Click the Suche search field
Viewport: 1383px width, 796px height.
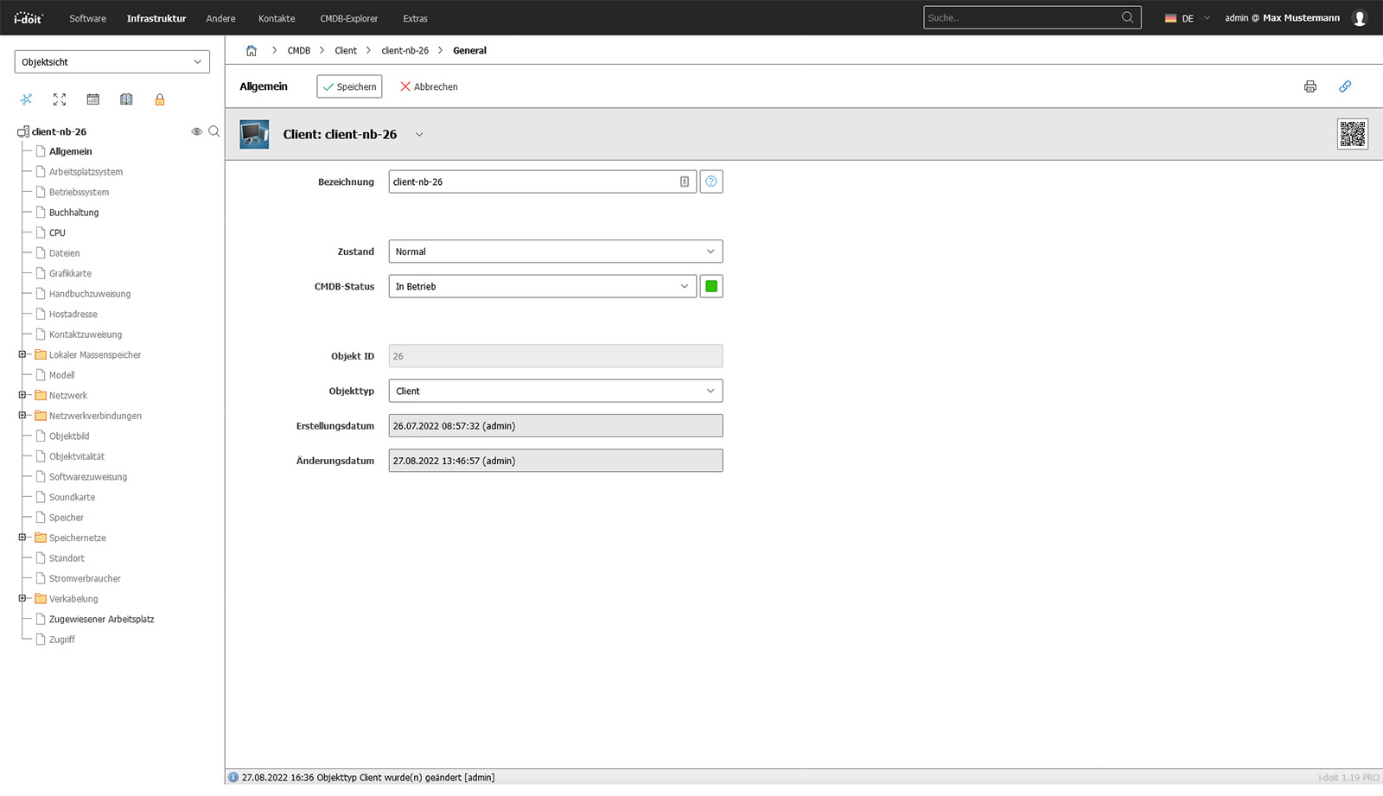1022,18
